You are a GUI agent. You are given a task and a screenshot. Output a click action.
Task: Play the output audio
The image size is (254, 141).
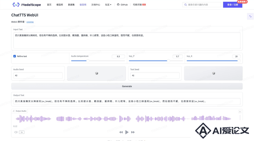pyautogui.click(x=127, y=132)
